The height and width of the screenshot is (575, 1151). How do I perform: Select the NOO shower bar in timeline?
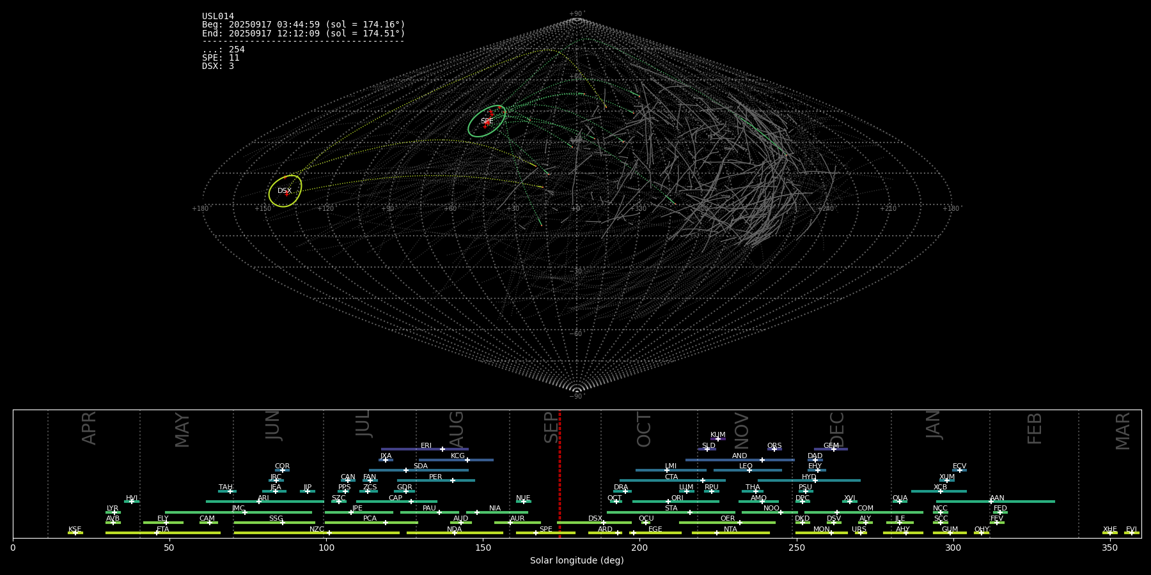(770, 512)
